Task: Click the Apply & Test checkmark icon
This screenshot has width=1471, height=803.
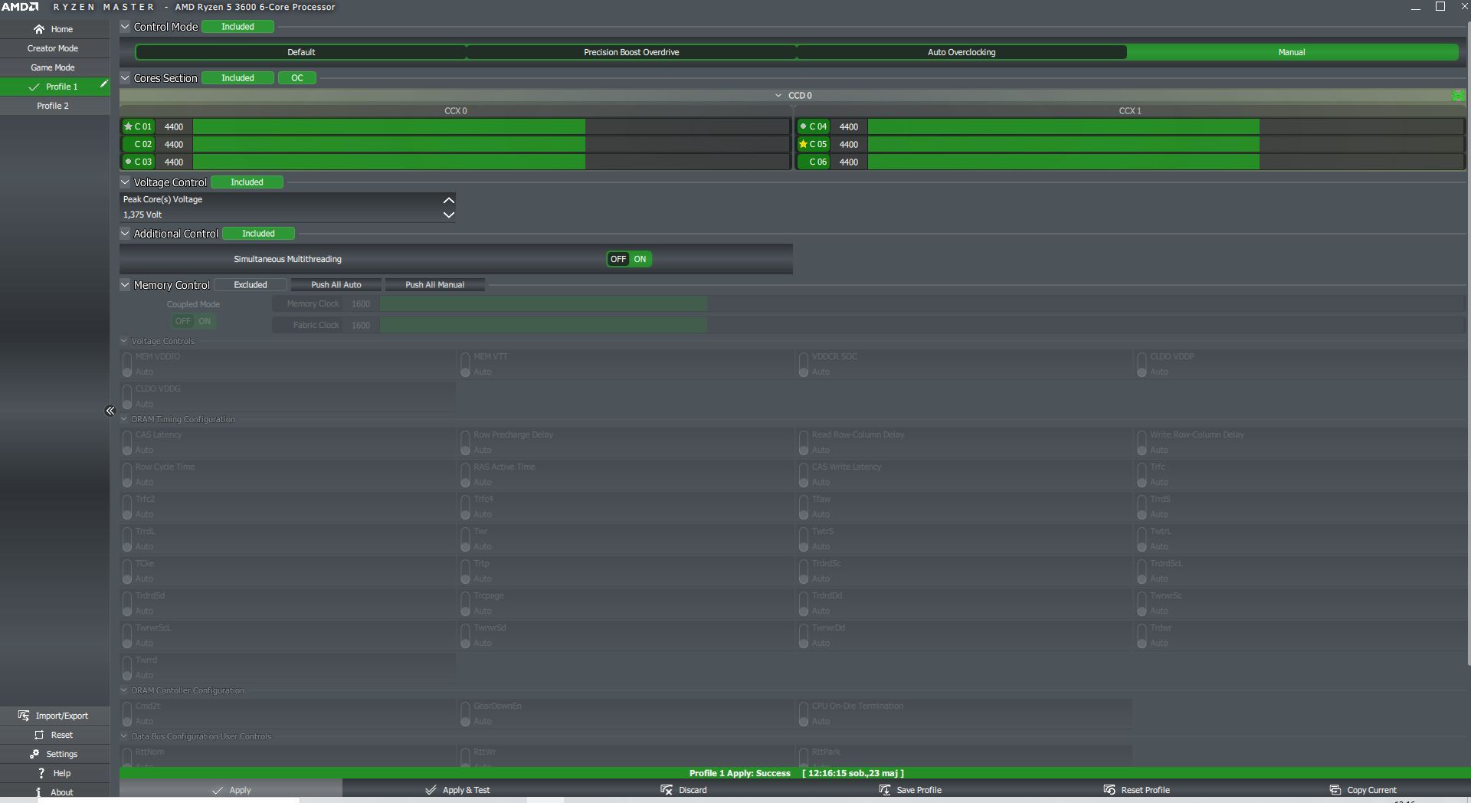Action: tap(431, 790)
